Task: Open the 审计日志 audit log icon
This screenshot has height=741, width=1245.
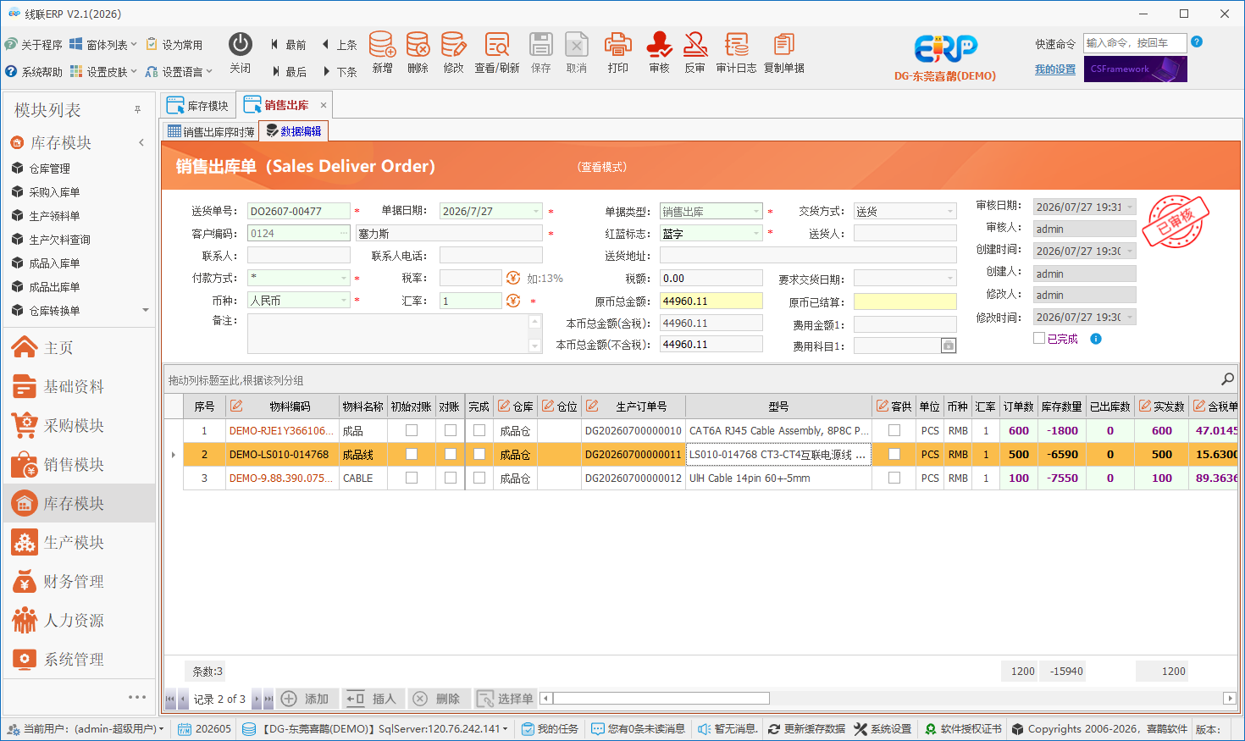Action: [736, 53]
